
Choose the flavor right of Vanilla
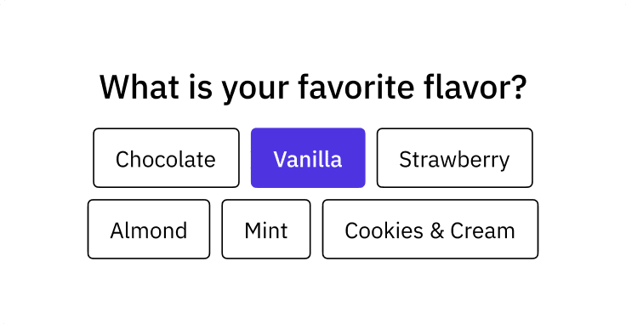point(454,157)
